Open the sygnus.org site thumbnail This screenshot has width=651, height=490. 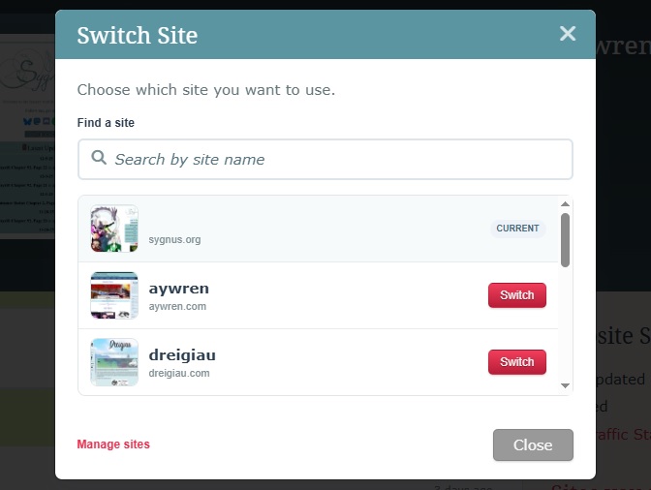pos(114,229)
